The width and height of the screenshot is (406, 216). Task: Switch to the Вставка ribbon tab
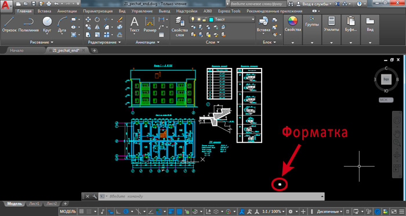pyautogui.click(x=44, y=11)
